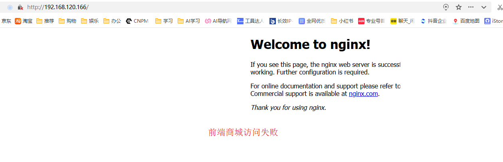The height and width of the screenshot is (162, 503).
Task: Click the scissors screenshot tool icon
Action: pyautogui.click(x=500, y=7)
